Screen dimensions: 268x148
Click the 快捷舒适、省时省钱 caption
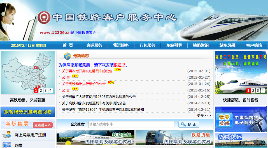point(241,100)
